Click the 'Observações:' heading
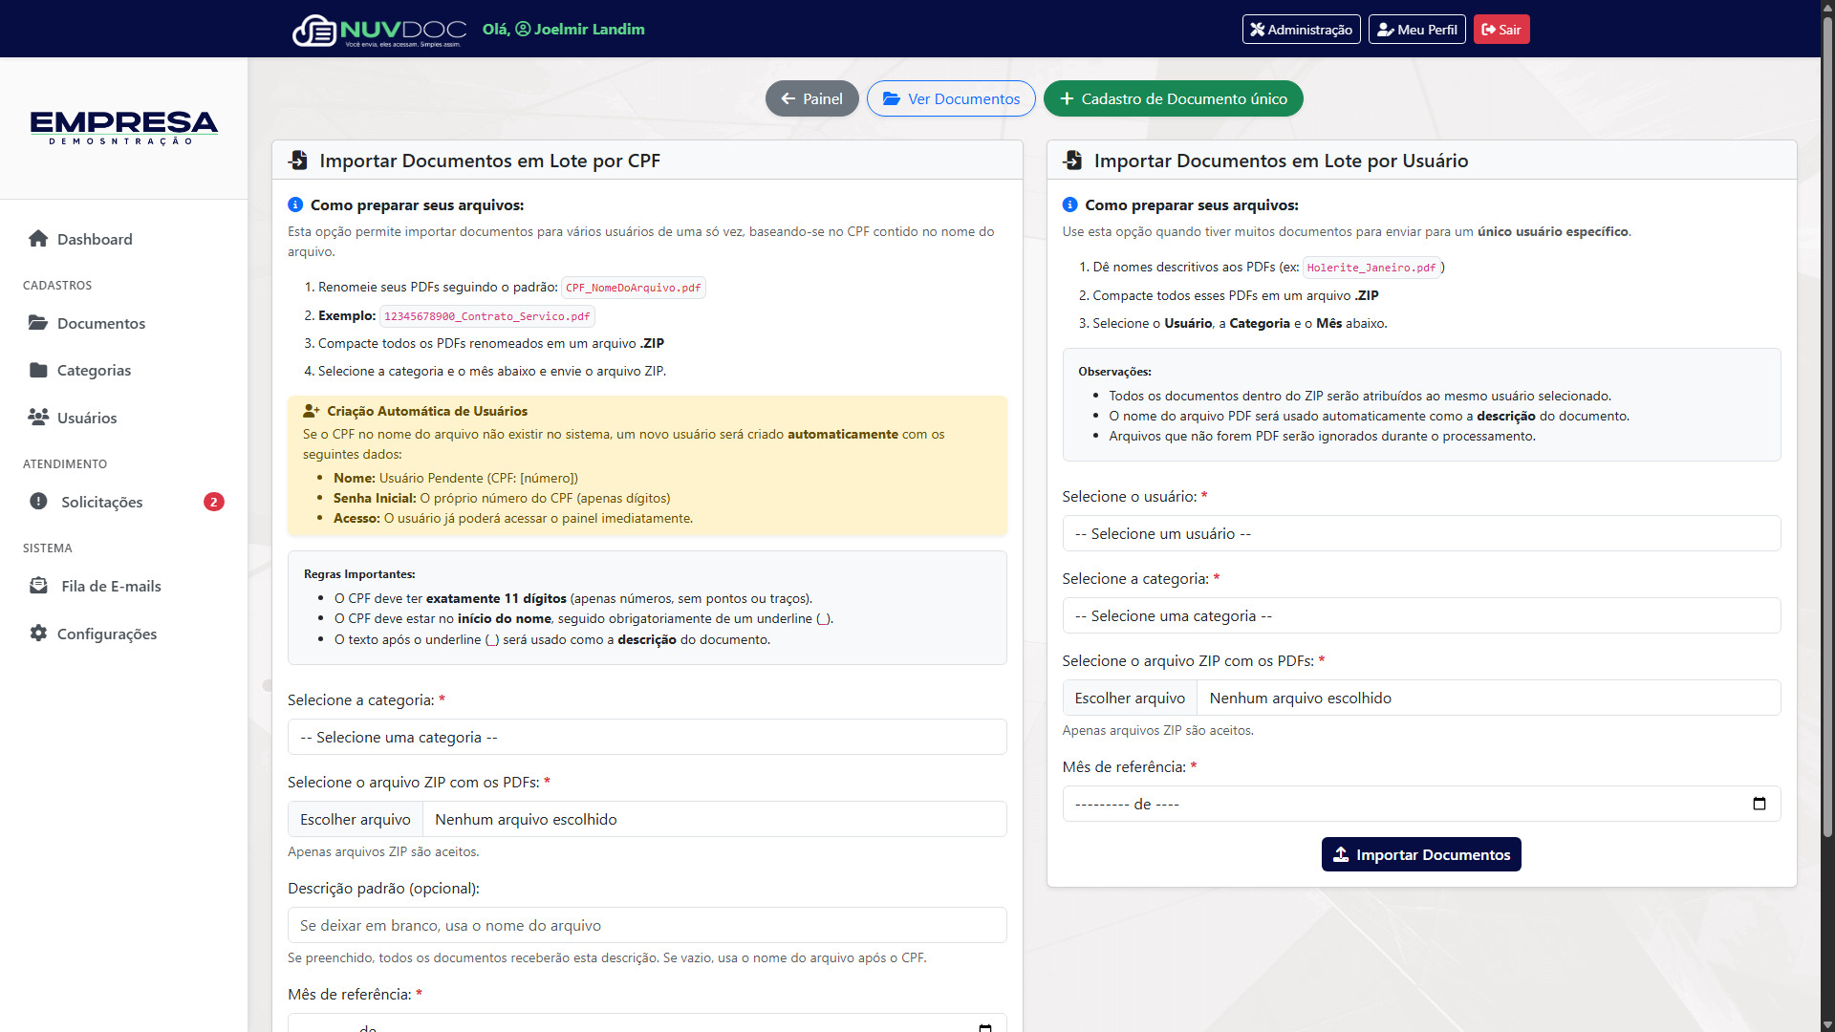Screen dimensions: 1835x1032 pyautogui.click(x=1114, y=372)
